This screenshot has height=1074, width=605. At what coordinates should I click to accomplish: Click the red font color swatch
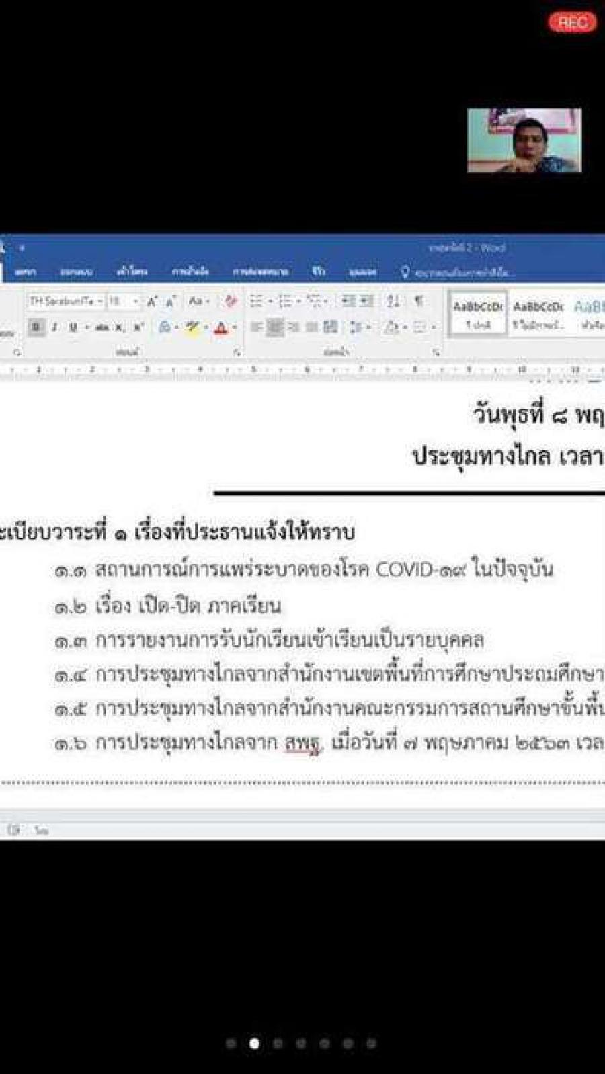point(220,328)
